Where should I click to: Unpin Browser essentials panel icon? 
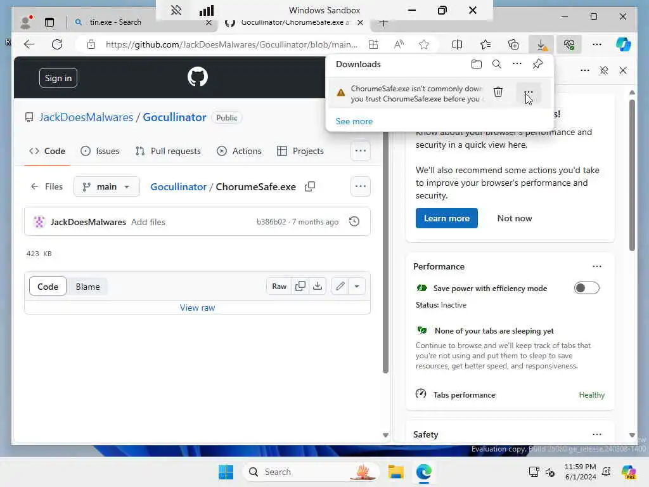[x=604, y=70]
